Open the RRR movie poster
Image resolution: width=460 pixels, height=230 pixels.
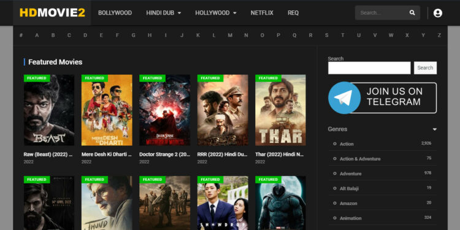(x=223, y=110)
